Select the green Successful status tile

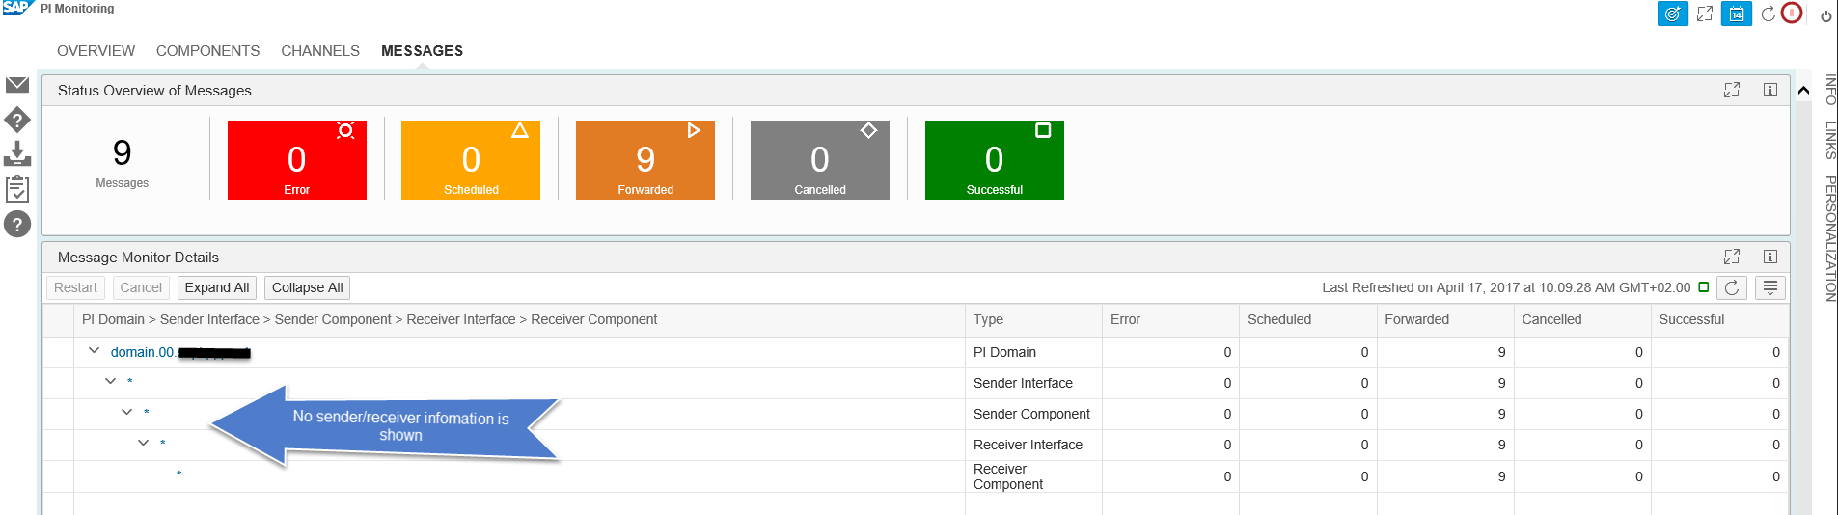pos(995,160)
